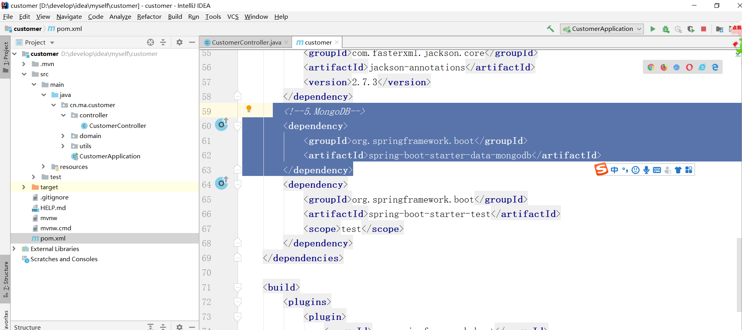The image size is (742, 330).
Task: Open the Analyze menu
Action: pos(120,16)
